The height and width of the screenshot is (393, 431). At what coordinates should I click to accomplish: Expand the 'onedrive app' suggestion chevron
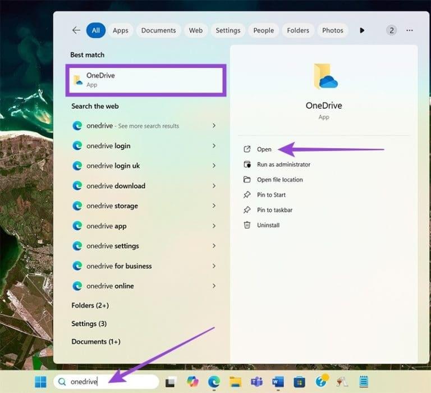click(x=214, y=226)
